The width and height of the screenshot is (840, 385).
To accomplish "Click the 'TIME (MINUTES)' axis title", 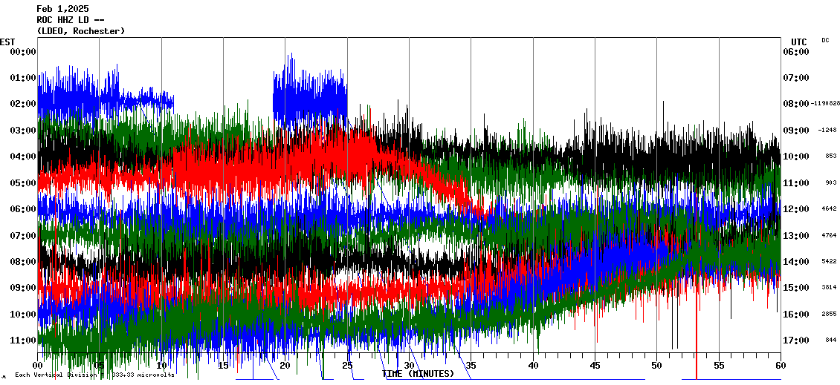I will (x=418, y=374).
